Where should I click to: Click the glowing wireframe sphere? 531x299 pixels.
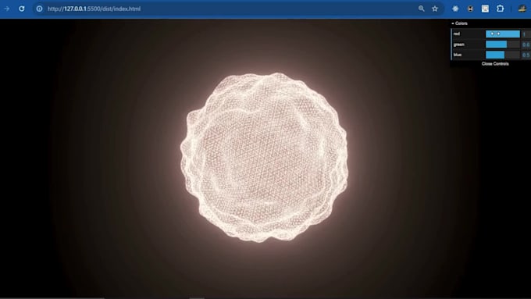(x=264, y=157)
